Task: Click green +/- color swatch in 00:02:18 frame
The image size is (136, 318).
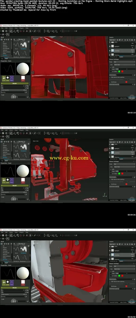Action: (119, 72)
